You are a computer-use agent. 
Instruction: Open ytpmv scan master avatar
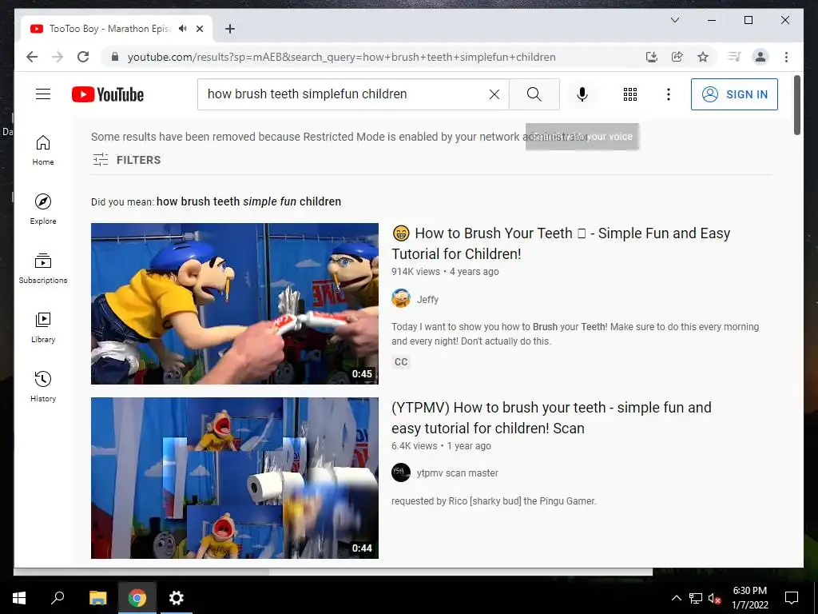pos(401,472)
